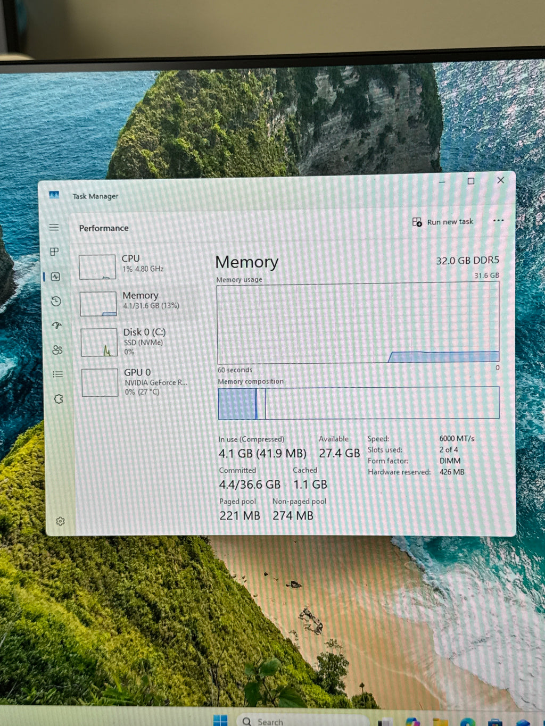The image size is (545, 726).
Task: Click the taskbar Search box
Action: [302, 721]
